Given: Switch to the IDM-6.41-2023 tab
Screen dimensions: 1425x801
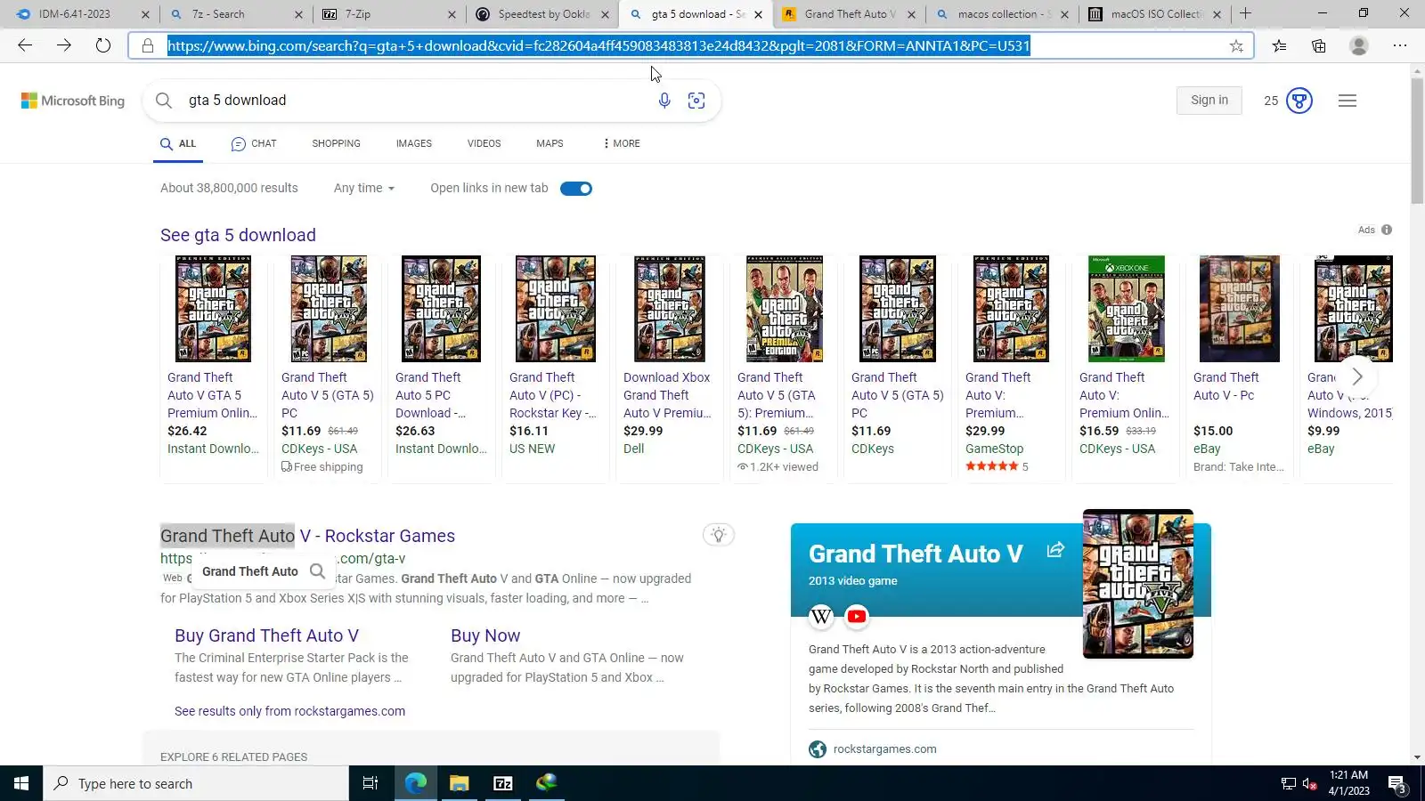Looking at the screenshot, I should point(75,14).
